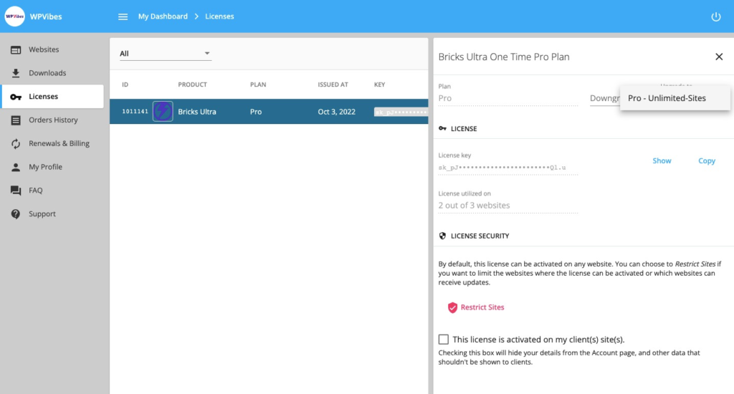The height and width of the screenshot is (394, 734).
Task: Click the FAQ chat bubbles icon
Action: tap(16, 191)
